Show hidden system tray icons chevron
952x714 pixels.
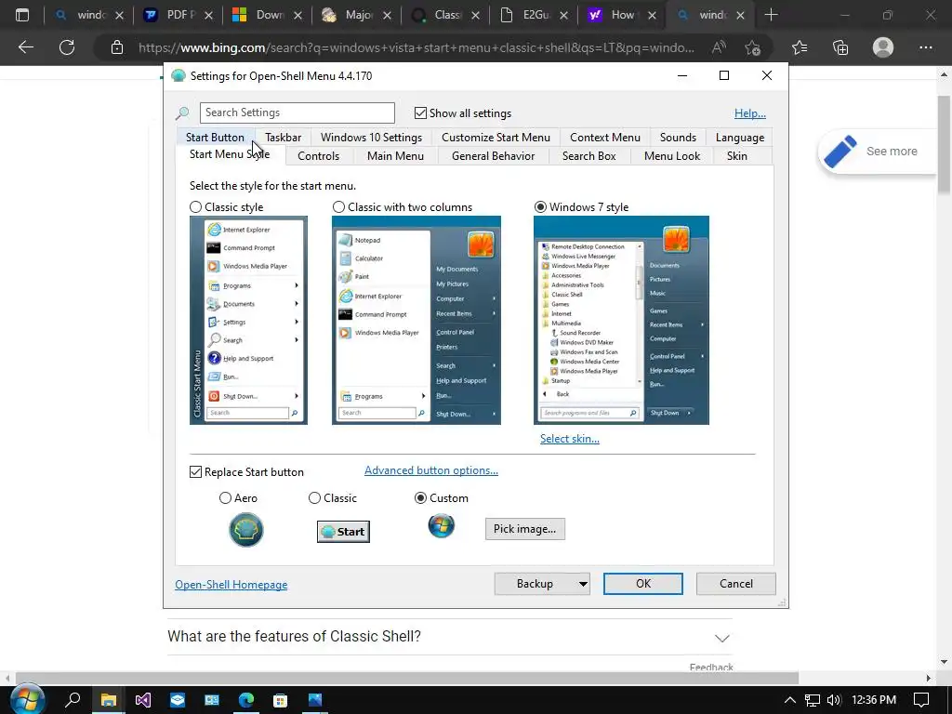(x=790, y=700)
